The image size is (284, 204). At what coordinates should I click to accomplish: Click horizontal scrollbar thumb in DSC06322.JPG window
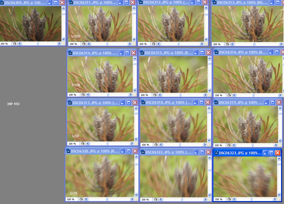pos(182,199)
